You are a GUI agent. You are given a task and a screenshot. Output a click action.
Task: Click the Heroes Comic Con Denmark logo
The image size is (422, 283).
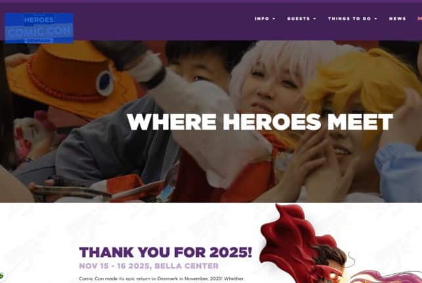tap(39, 28)
